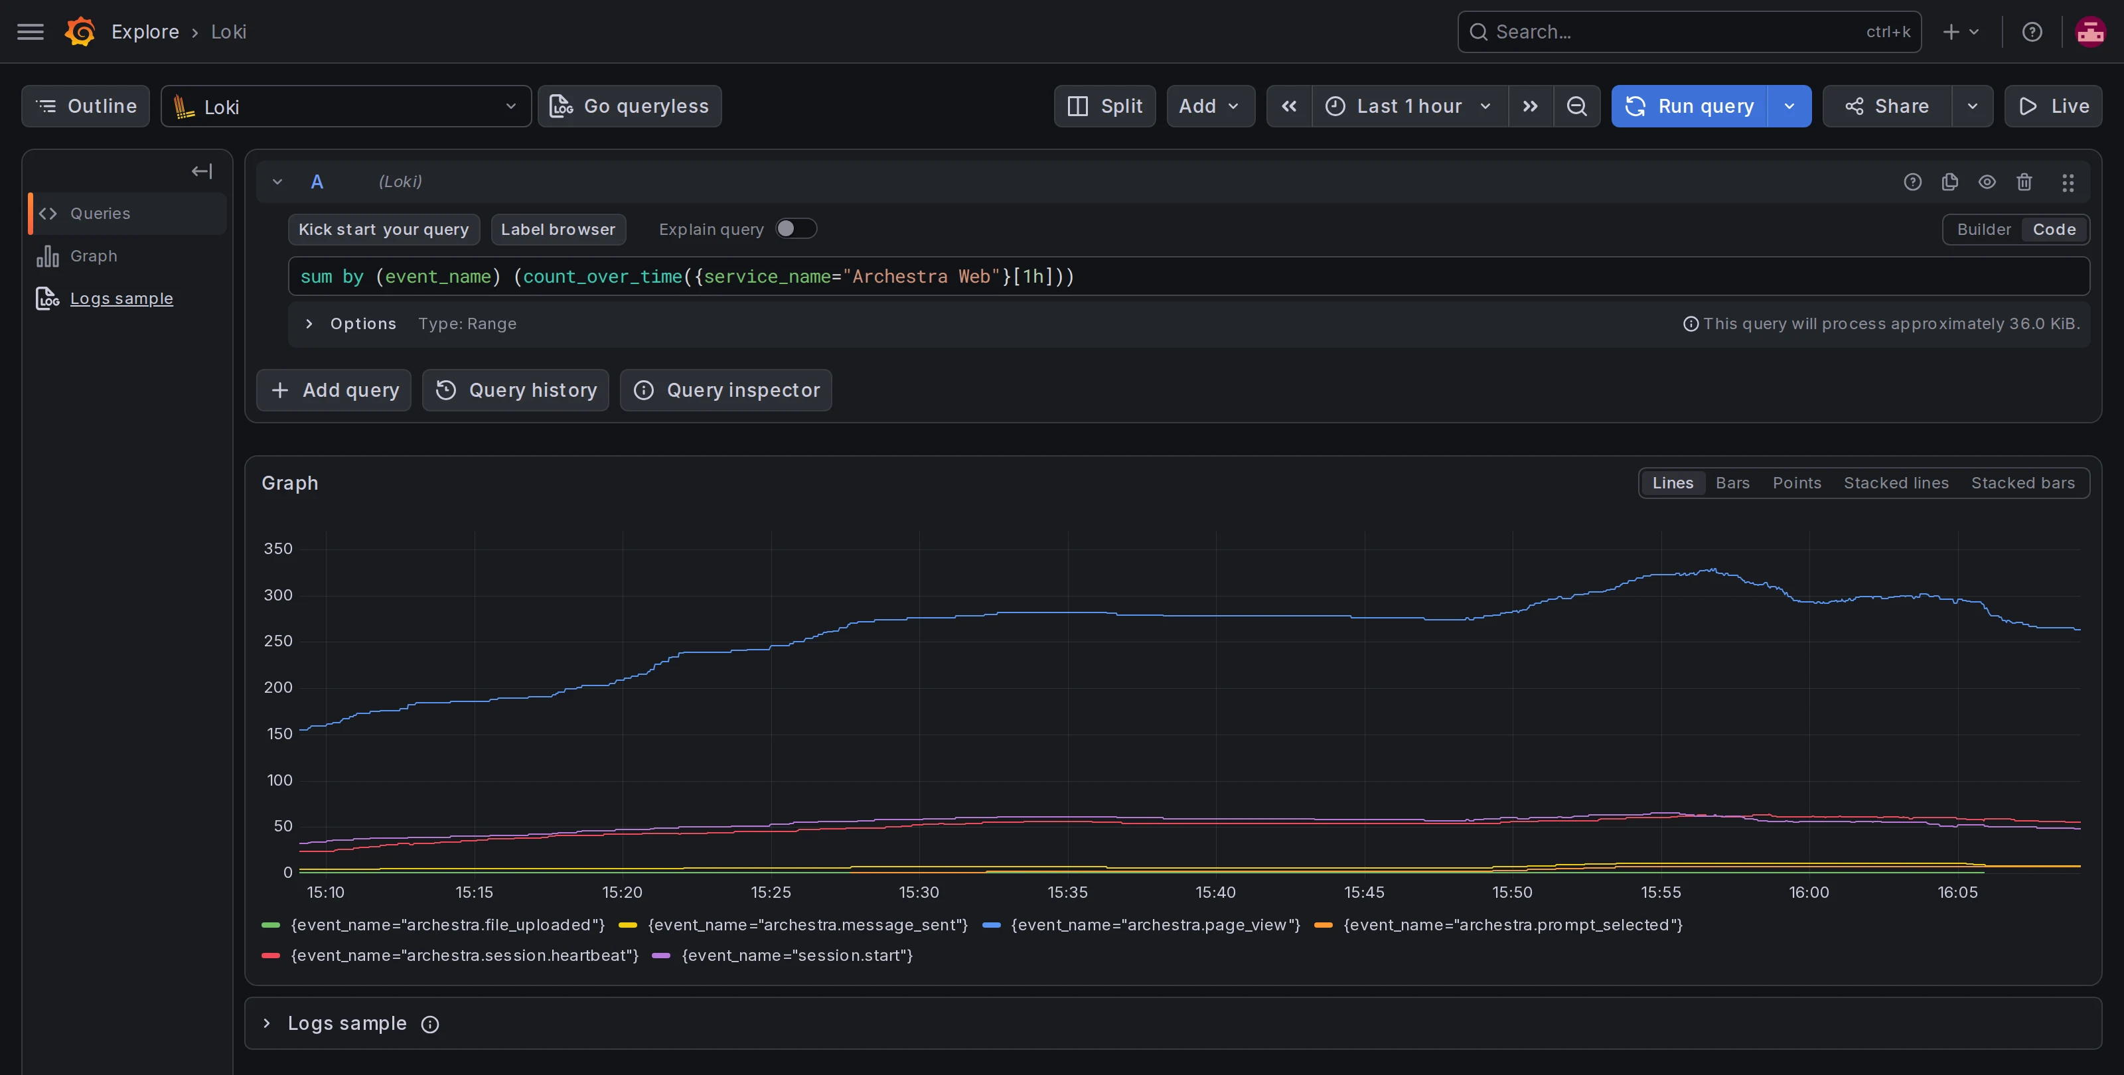Hide query A response with the eye icon
This screenshot has height=1075, width=2124.
coord(1987,182)
